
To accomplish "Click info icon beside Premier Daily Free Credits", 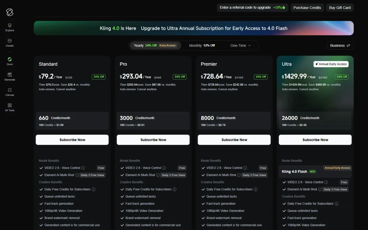I will coord(255,190).
